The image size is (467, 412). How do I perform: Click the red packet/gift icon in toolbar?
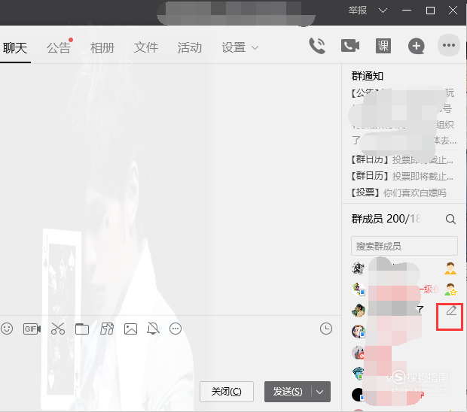(x=107, y=329)
